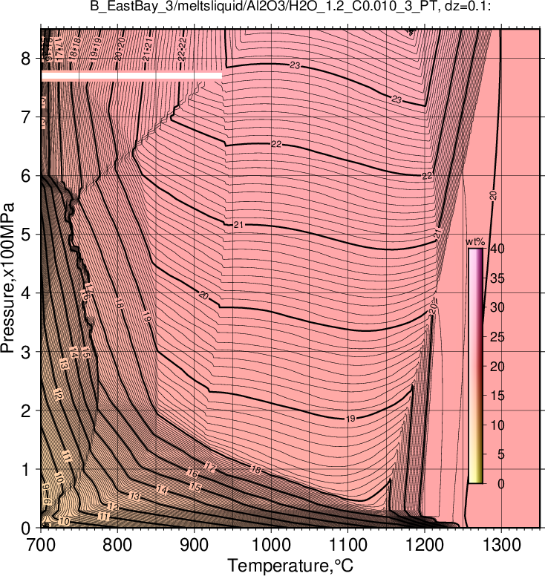Select the 900 temperature axis tick label
545x576 pixels.
tap(194, 545)
